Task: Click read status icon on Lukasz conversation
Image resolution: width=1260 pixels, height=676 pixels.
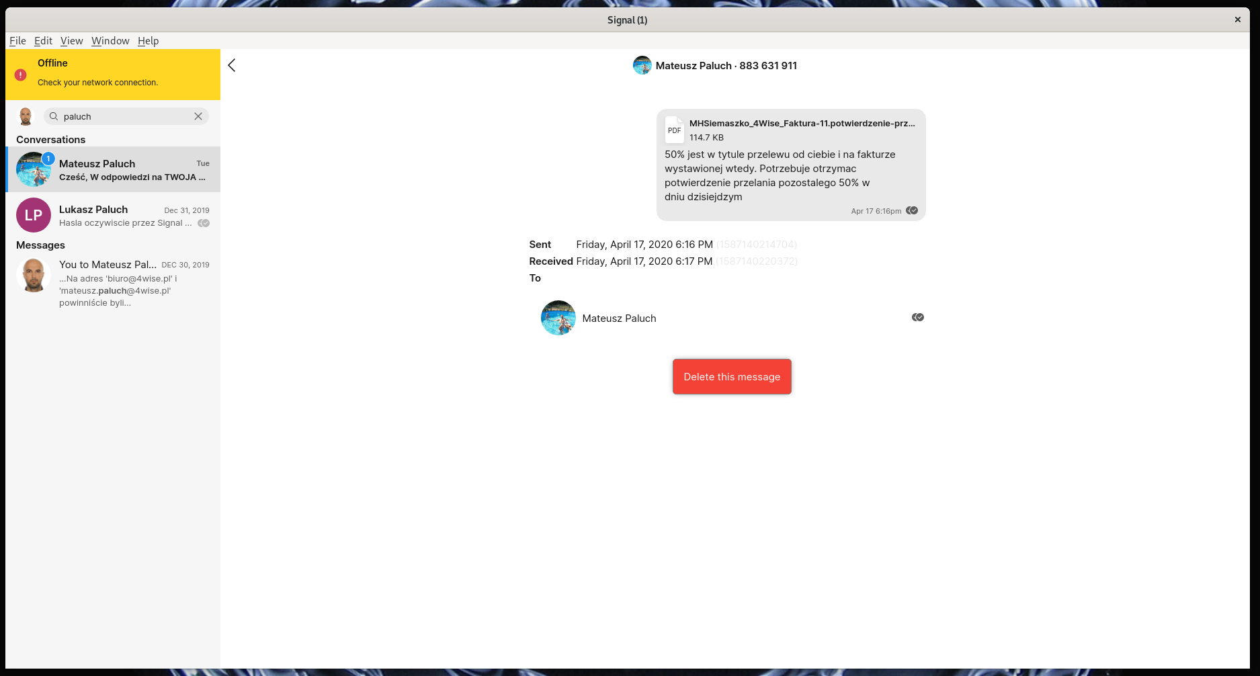Action: click(x=204, y=223)
